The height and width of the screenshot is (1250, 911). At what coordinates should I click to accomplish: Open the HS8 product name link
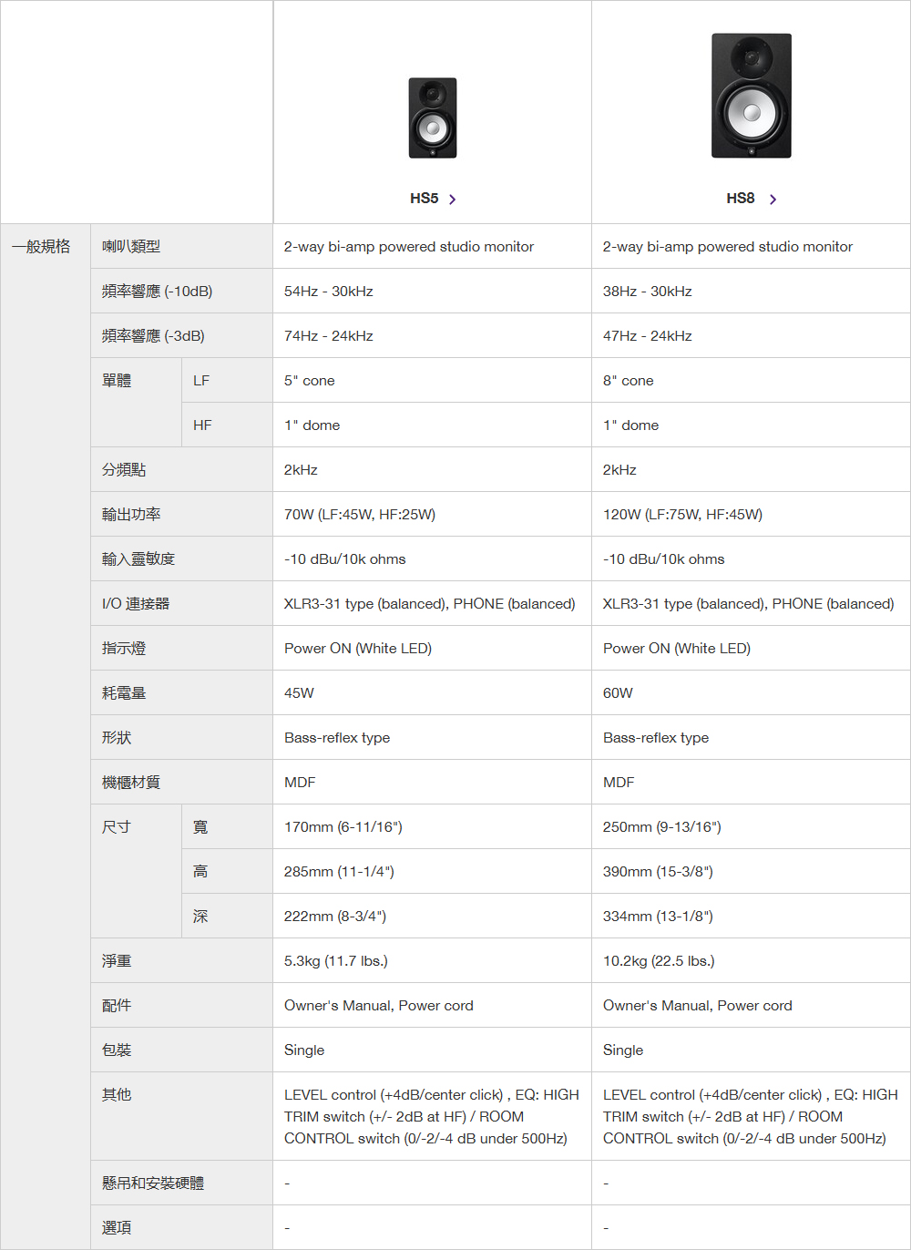pos(741,199)
